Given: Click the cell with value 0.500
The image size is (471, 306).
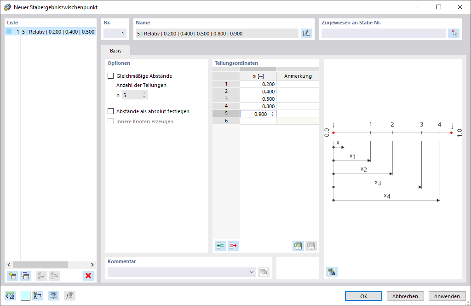Looking at the screenshot, I should (x=258, y=99).
